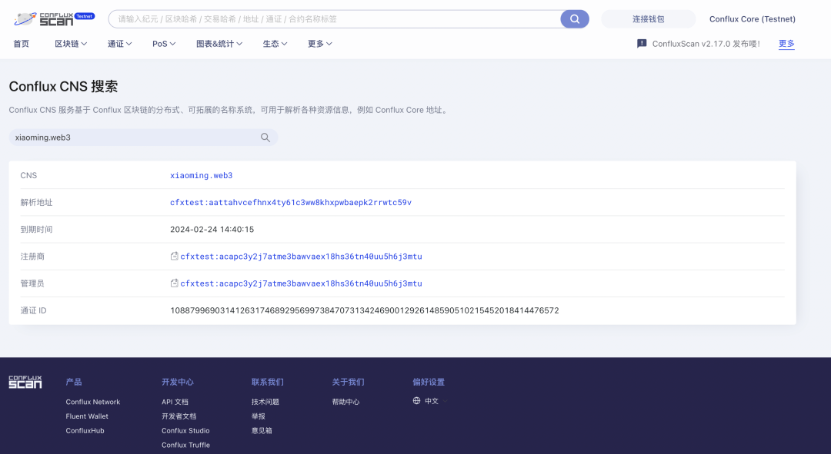
Task: Open the 通证 dropdown menu
Action: (x=120, y=44)
